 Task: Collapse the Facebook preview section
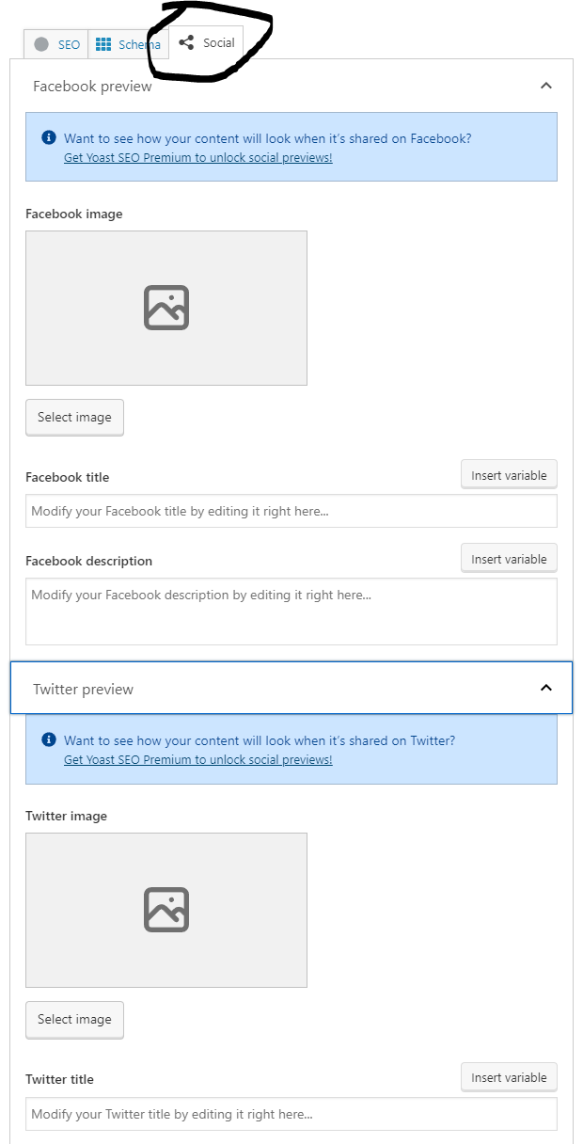(x=546, y=85)
